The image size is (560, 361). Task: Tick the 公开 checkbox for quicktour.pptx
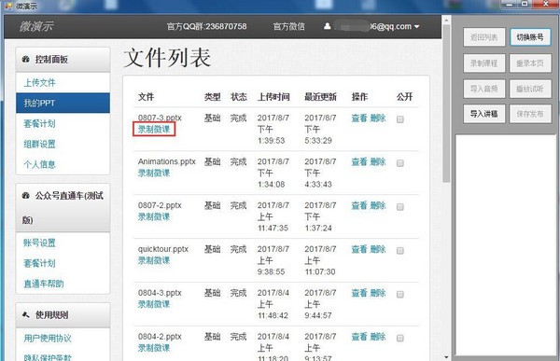coord(400,251)
